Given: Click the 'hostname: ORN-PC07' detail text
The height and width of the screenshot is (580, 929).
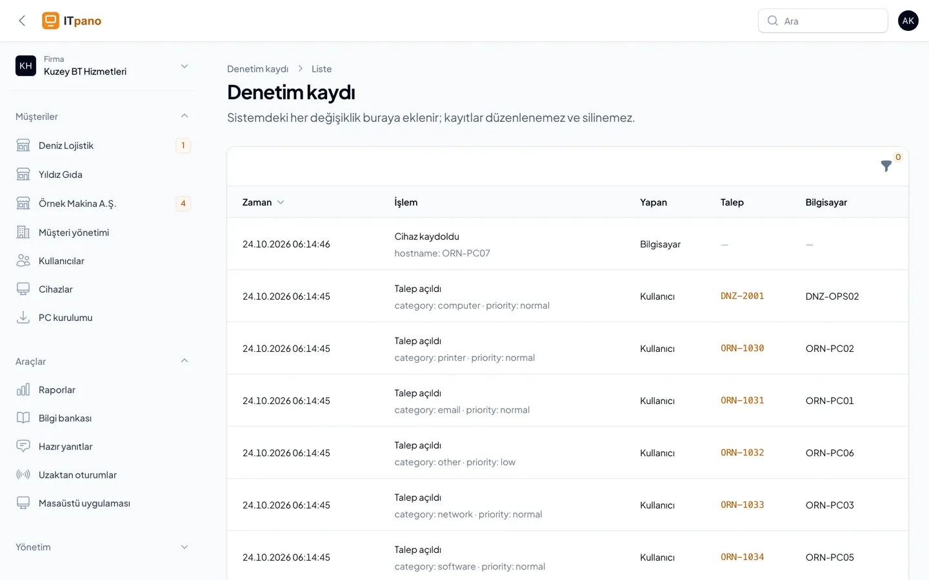Looking at the screenshot, I should click(x=442, y=253).
